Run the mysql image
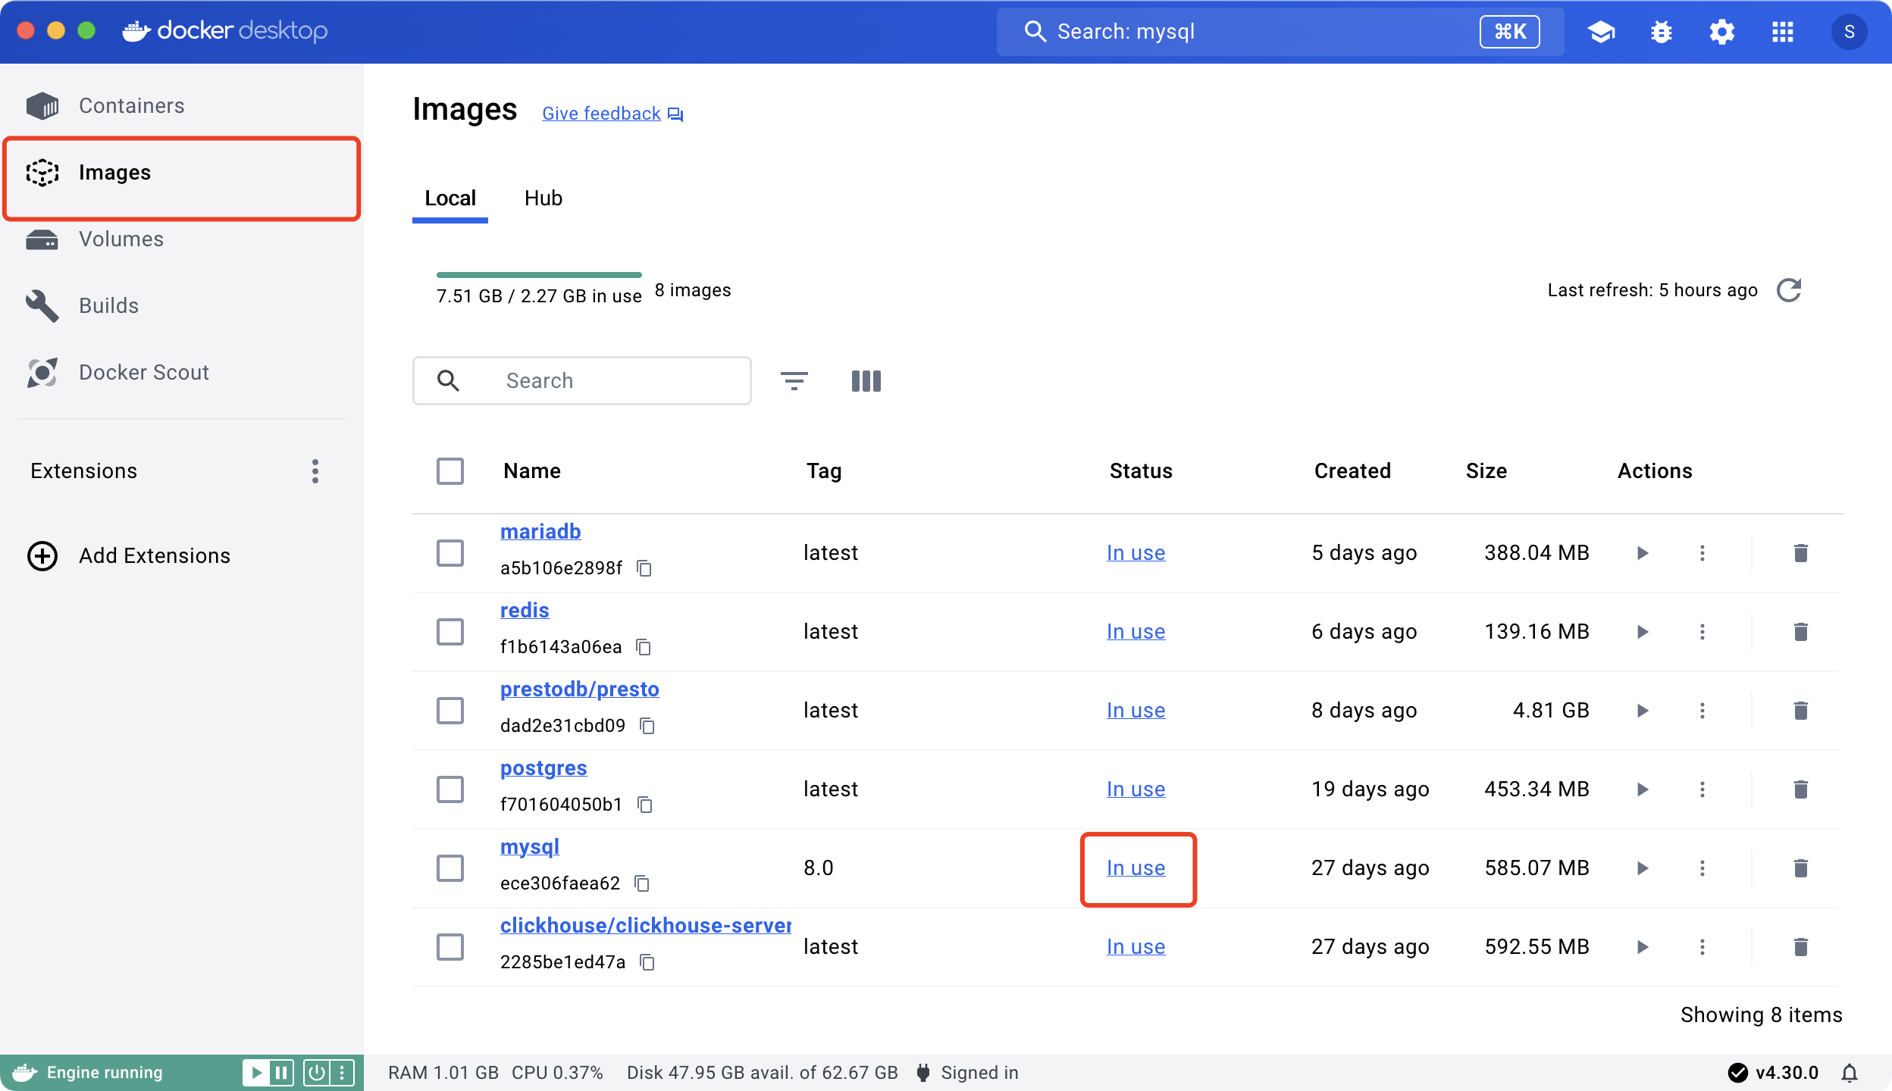1892x1091 pixels. click(1643, 868)
